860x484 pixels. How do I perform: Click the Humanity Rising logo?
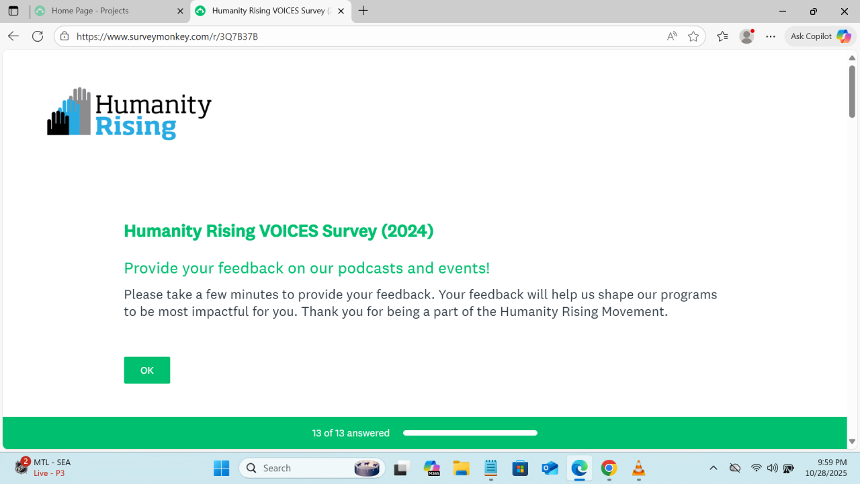(x=129, y=113)
